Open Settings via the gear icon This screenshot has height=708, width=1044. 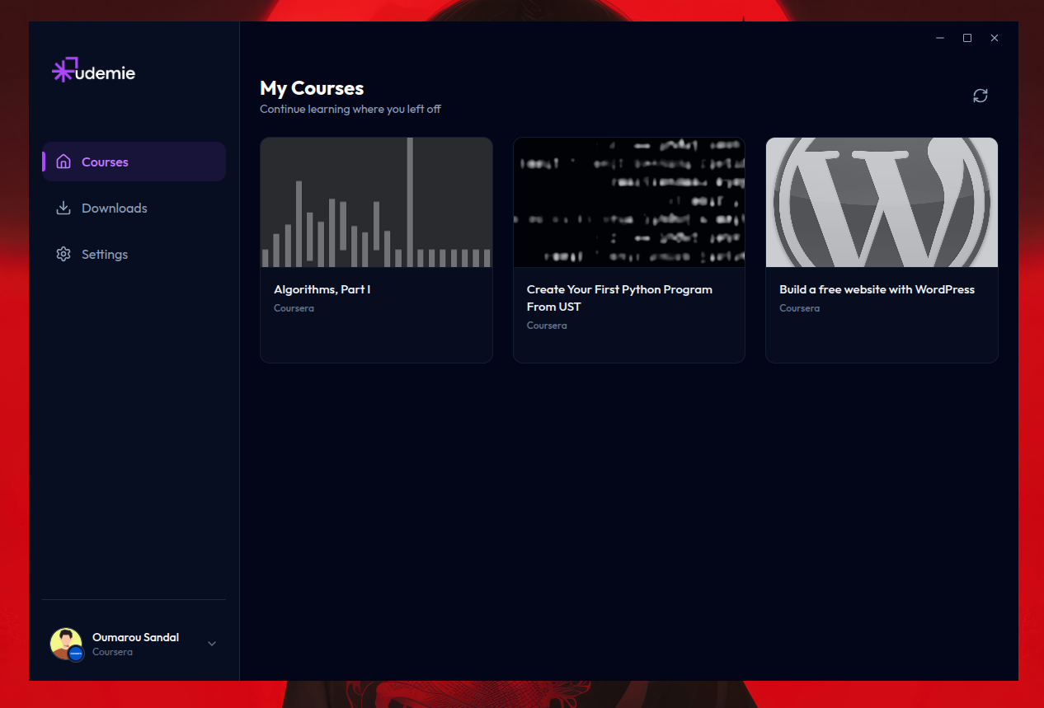coord(63,254)
